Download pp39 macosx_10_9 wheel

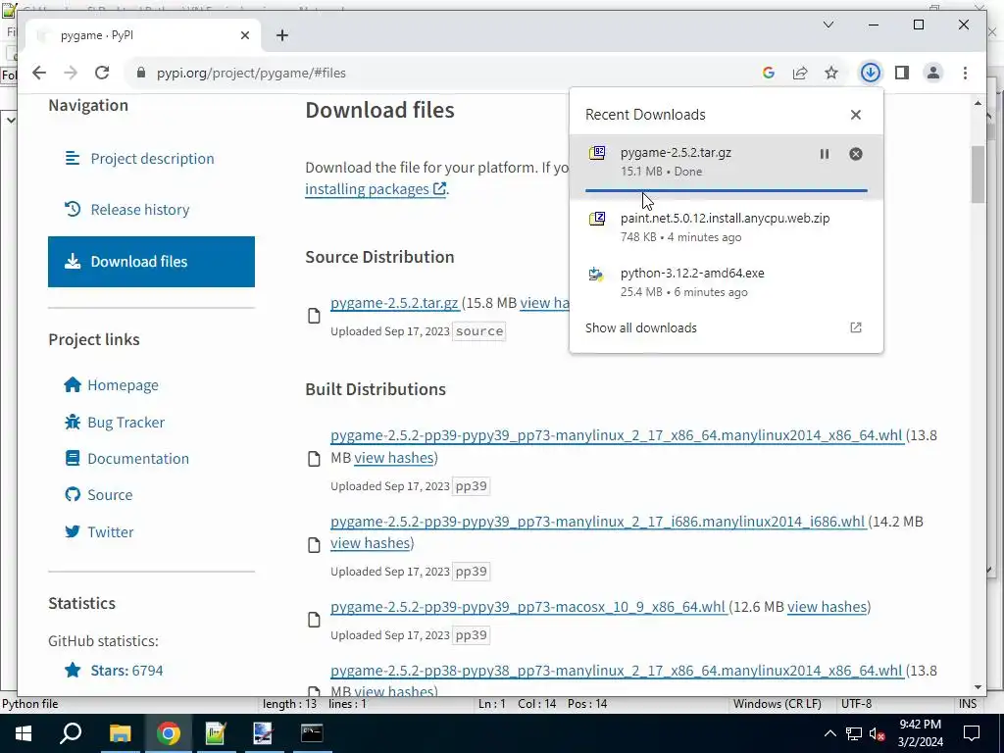528,606
